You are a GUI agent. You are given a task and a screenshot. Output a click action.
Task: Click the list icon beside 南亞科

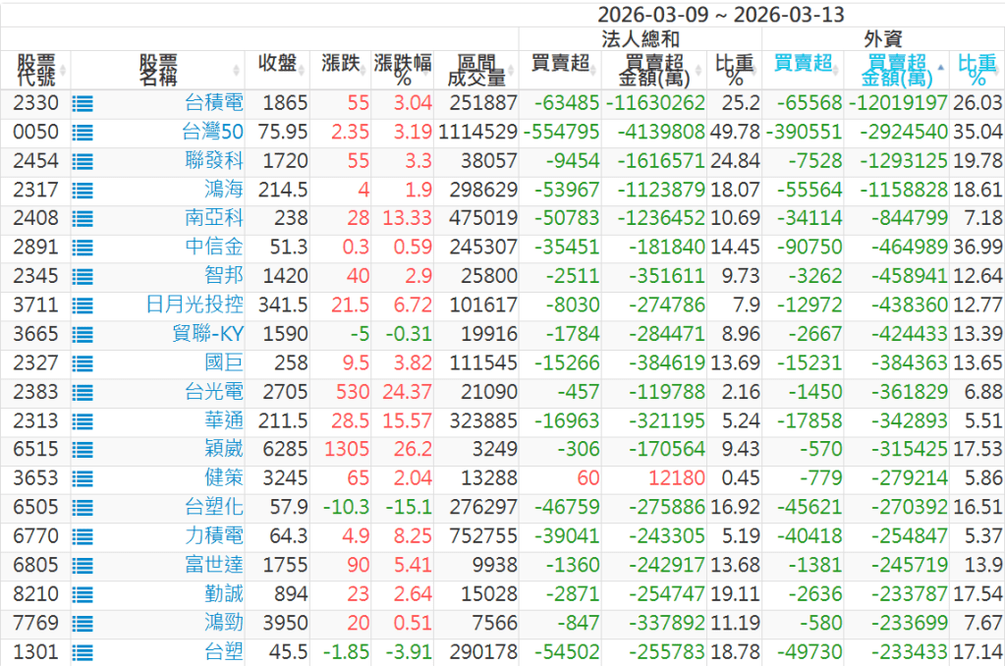(83, 219)
